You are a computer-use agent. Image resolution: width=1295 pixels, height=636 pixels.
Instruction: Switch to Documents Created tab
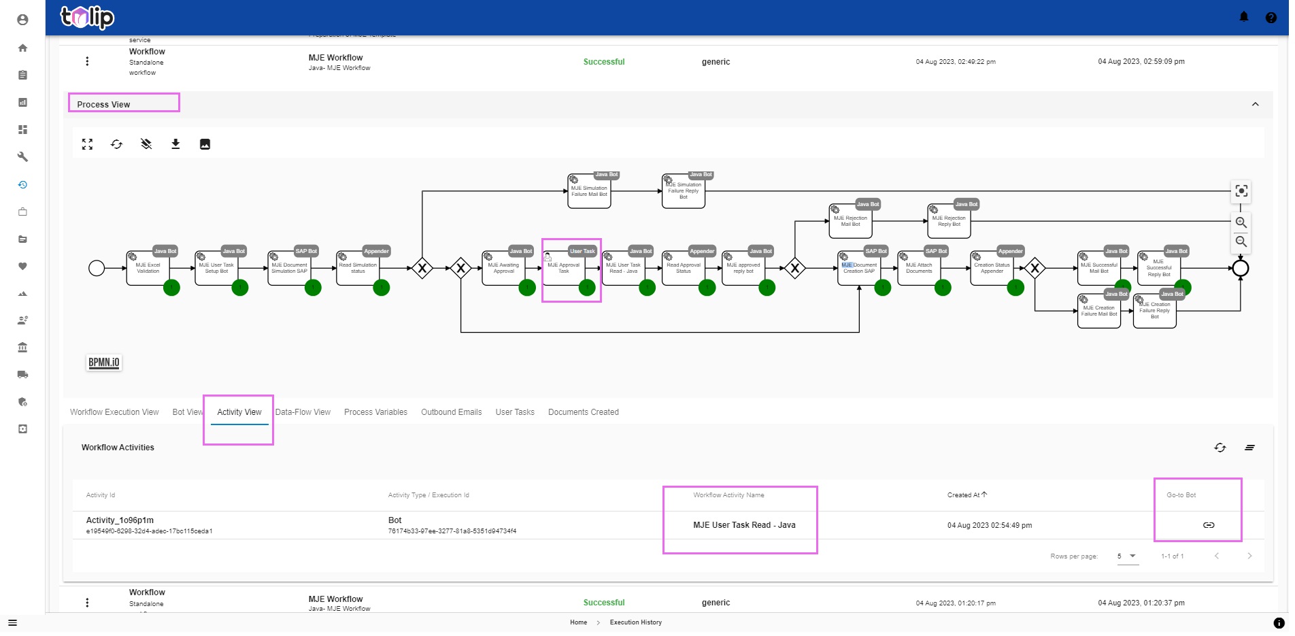(584, 412)
